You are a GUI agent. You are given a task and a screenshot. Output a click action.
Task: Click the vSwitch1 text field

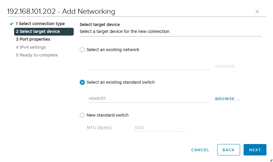148,98
